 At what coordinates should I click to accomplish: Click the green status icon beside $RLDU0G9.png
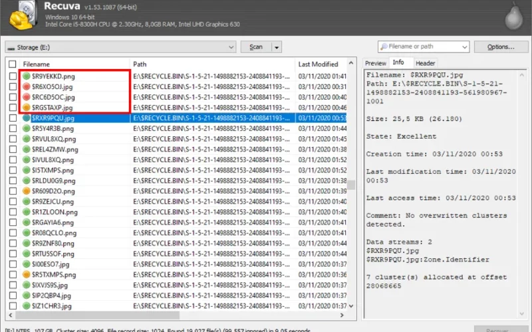point(27,181)
